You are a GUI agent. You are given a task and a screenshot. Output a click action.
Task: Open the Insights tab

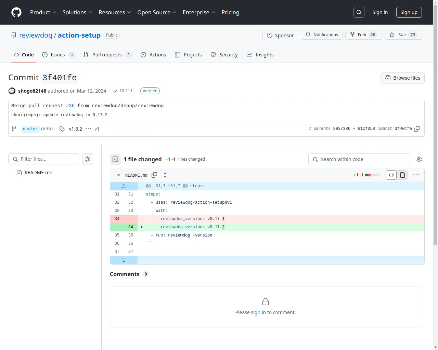[x=260, y=55]
